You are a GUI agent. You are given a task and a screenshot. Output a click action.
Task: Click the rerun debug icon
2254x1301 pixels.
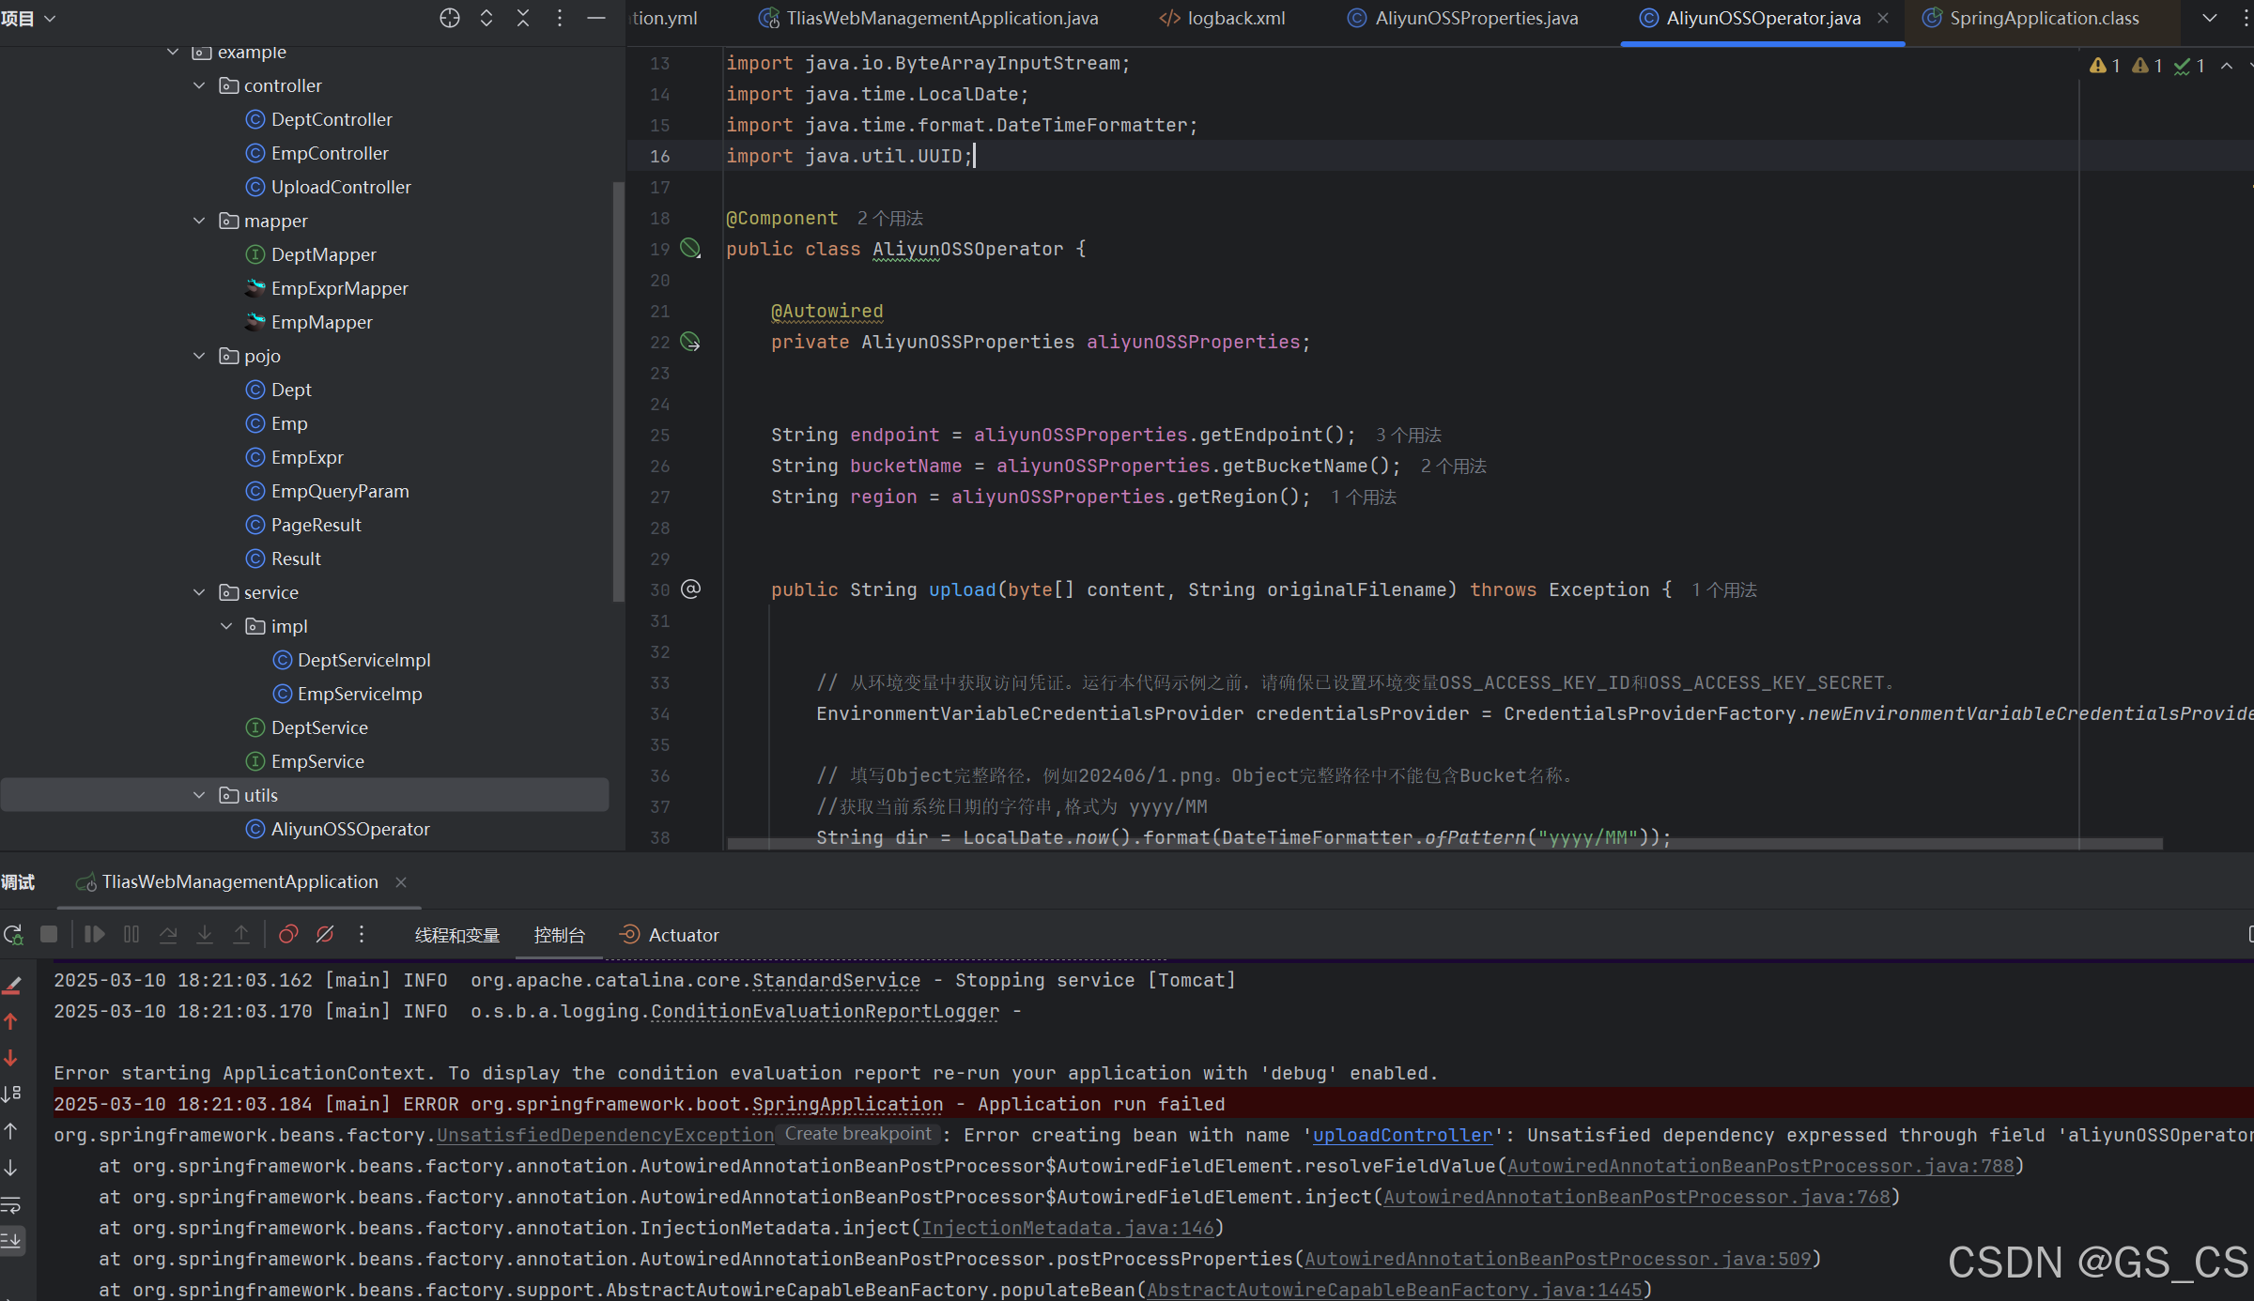[13, 934]
